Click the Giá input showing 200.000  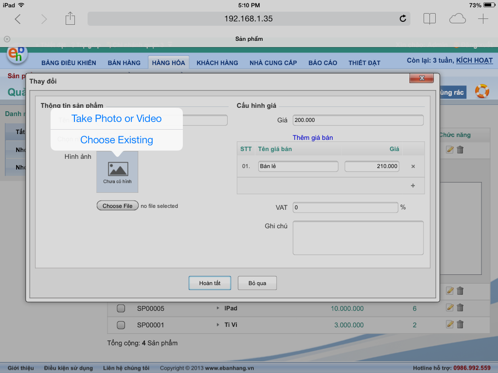coord(358,120)
